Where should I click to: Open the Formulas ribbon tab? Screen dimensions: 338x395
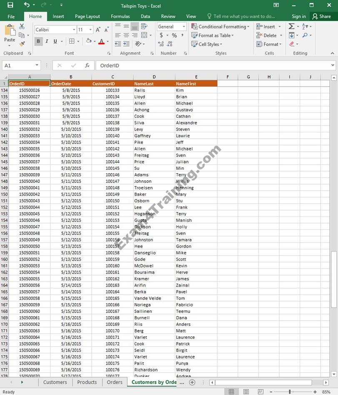coord(120,16)
